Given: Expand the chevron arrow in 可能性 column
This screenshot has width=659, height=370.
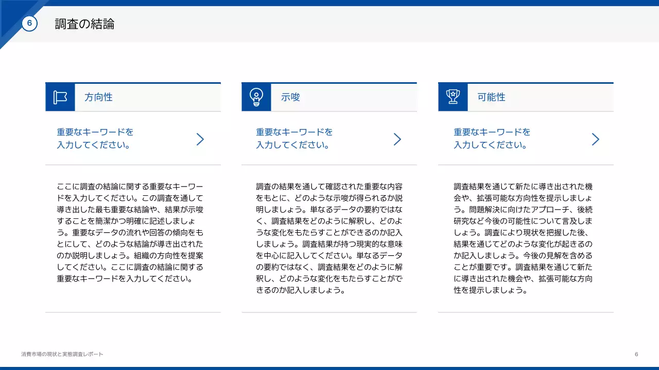Looking at the screenshot, I should click(x=595, y=139).
